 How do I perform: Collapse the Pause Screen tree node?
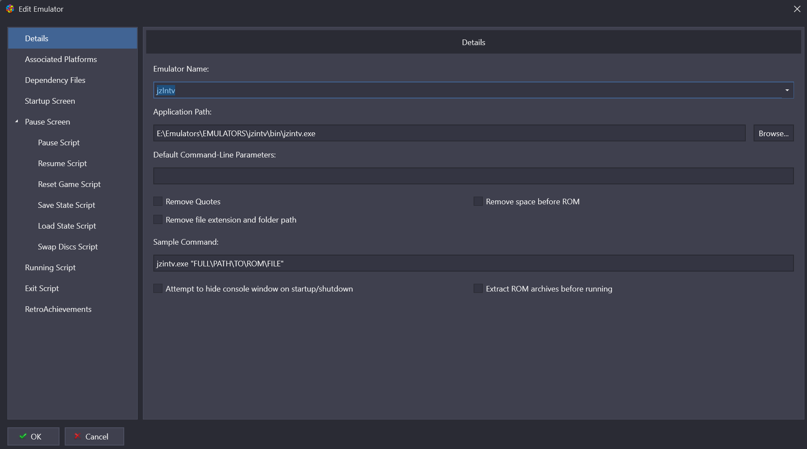coord(17,121)
